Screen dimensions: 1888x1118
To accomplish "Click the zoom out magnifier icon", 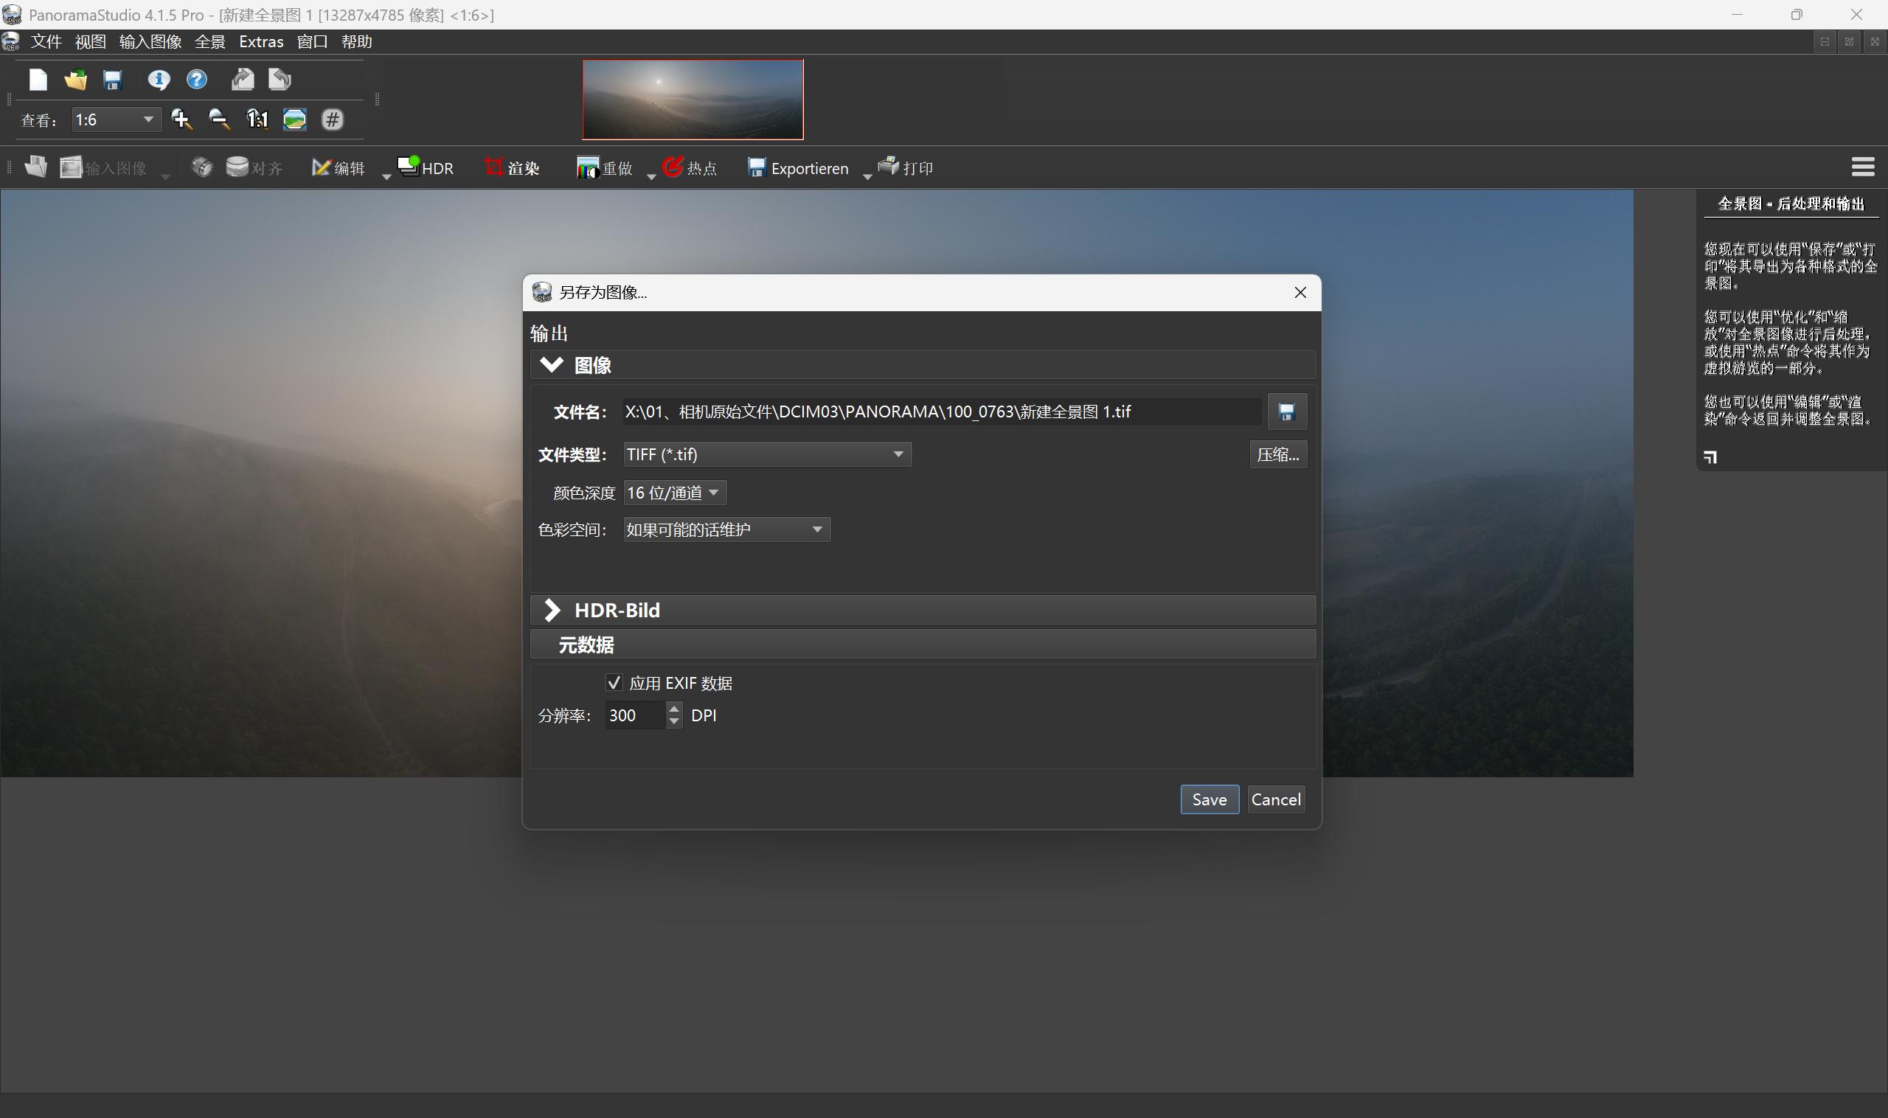I will pos(219,119).
